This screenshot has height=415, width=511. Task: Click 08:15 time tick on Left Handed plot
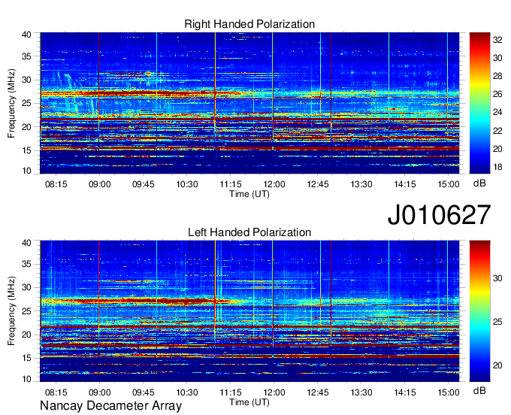pos(56,392)
